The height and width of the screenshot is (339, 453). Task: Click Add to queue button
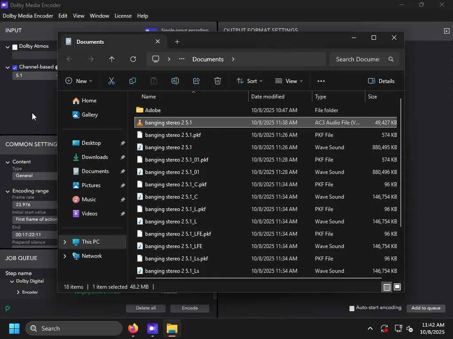[x=426, y=308]
